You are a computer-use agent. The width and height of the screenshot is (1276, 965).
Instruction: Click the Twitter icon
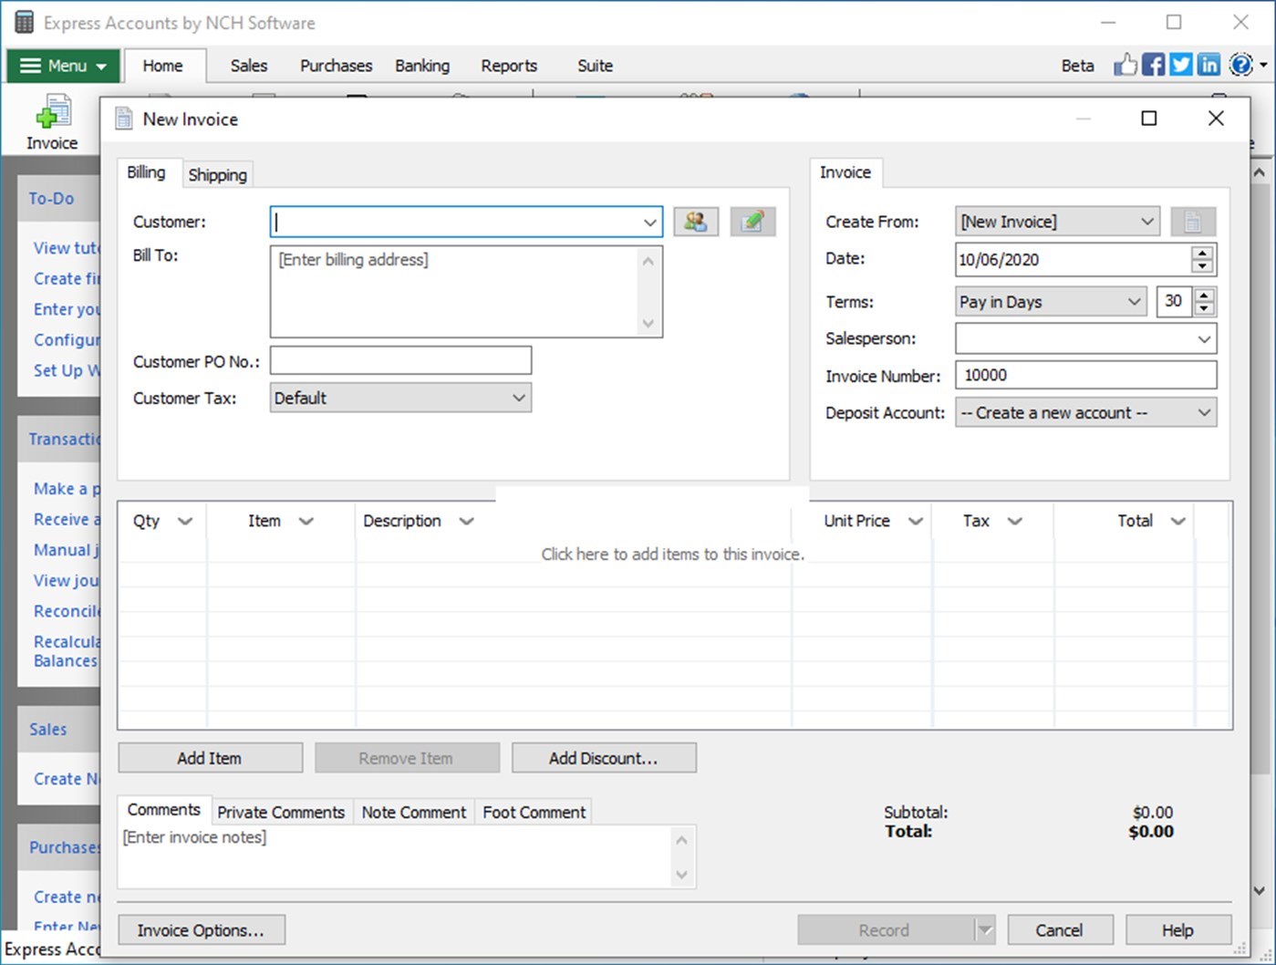point(1180,64)
